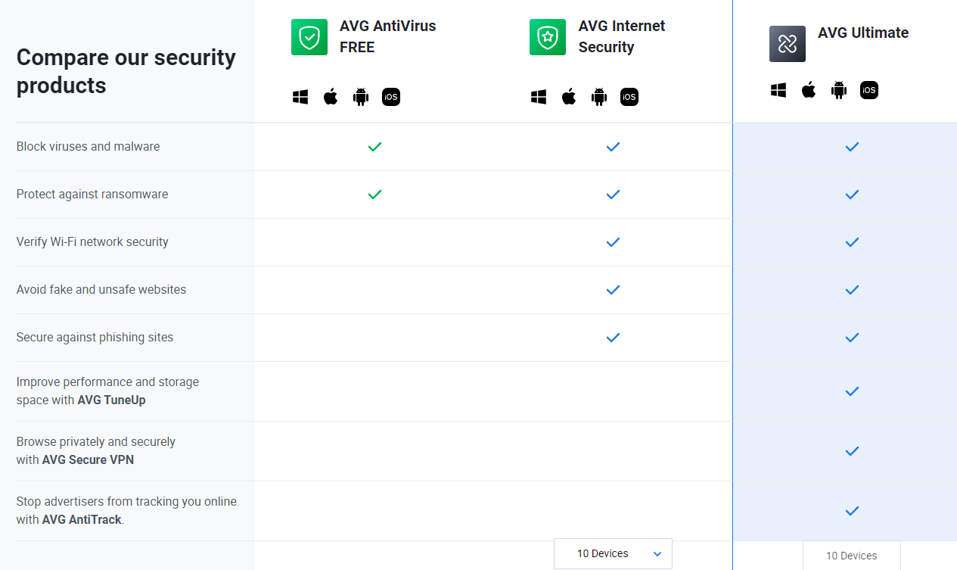Click the AVG Ultimate dark logo icon

coord(788,44)
